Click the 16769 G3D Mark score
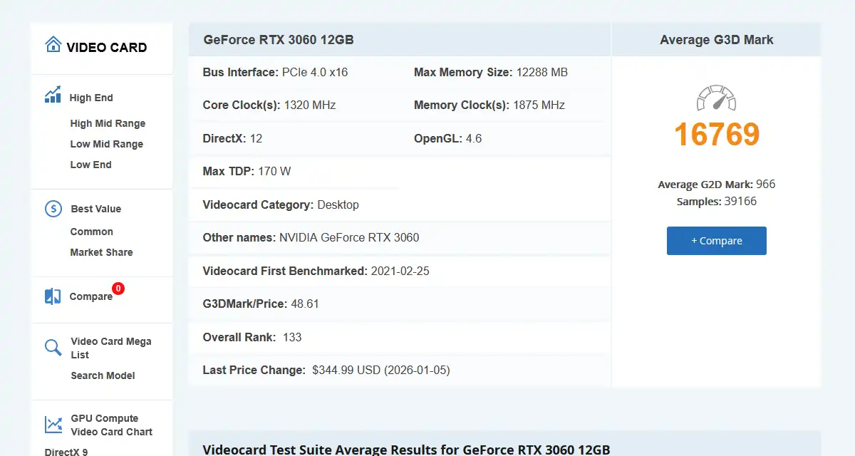This screenshot has height=456, width=855. (717, 135)
